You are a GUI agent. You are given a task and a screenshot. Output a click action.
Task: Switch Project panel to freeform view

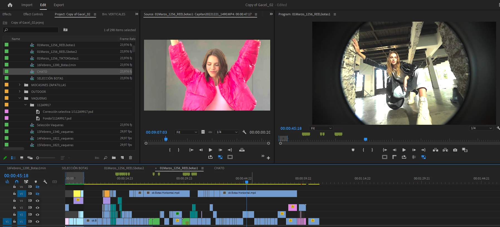pos(30,158)
